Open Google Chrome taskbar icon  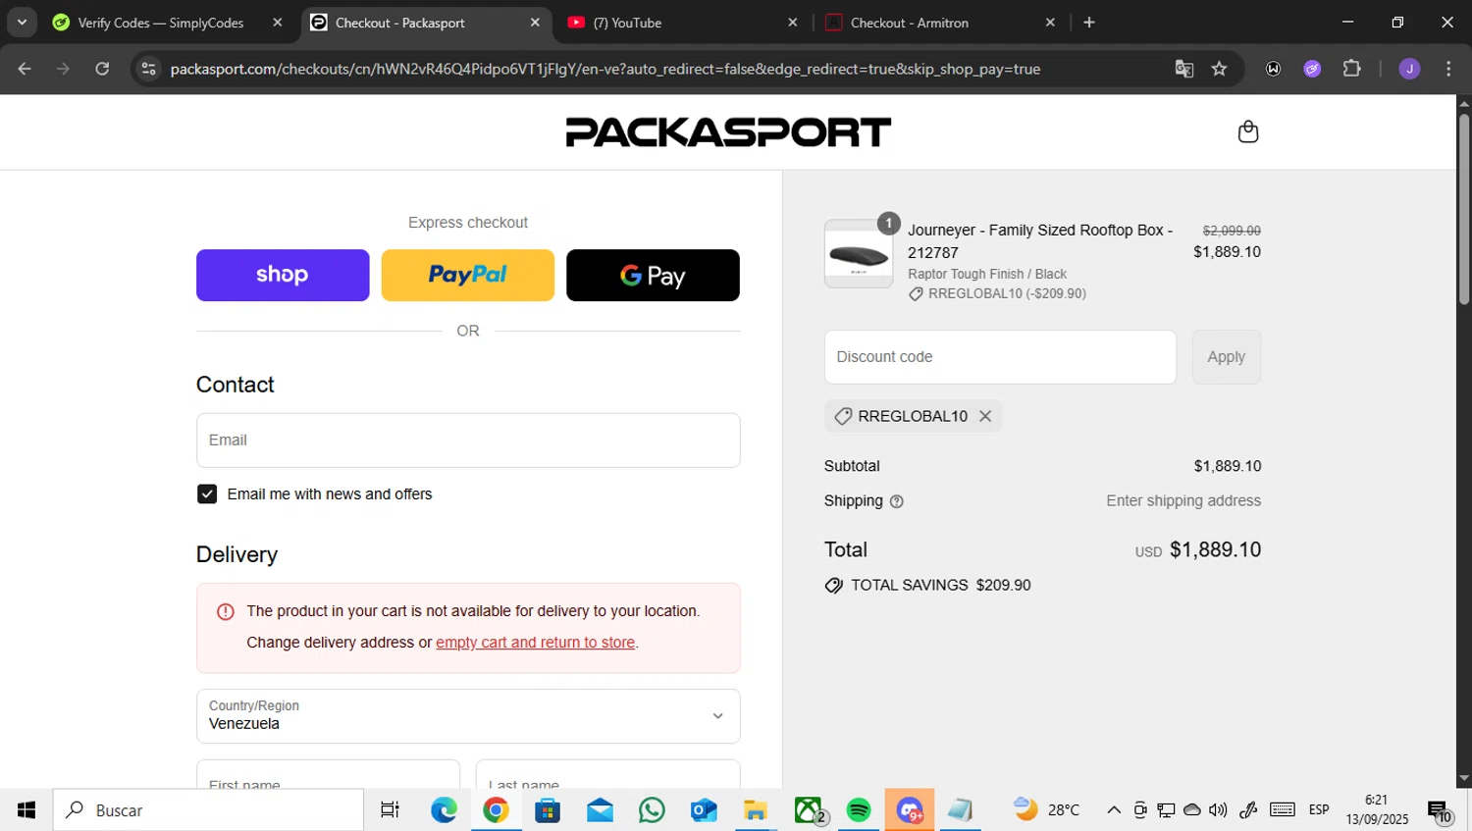pos(496,810)
